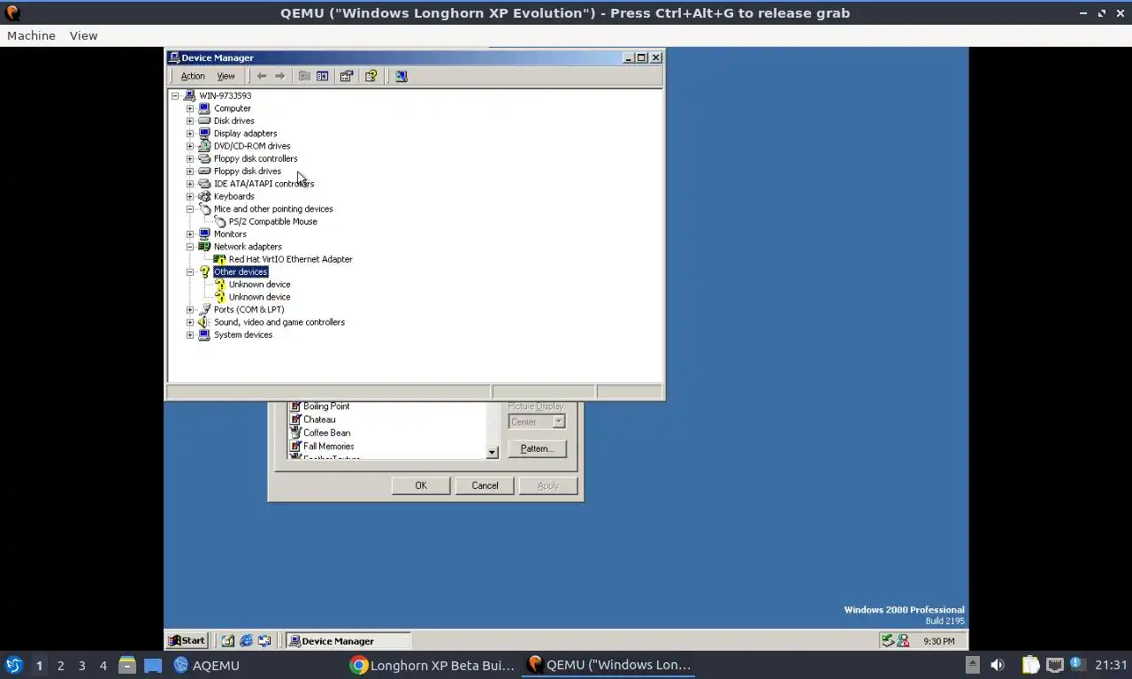
Task: Expand the System devices node
Action: click(x=190, y=335)
